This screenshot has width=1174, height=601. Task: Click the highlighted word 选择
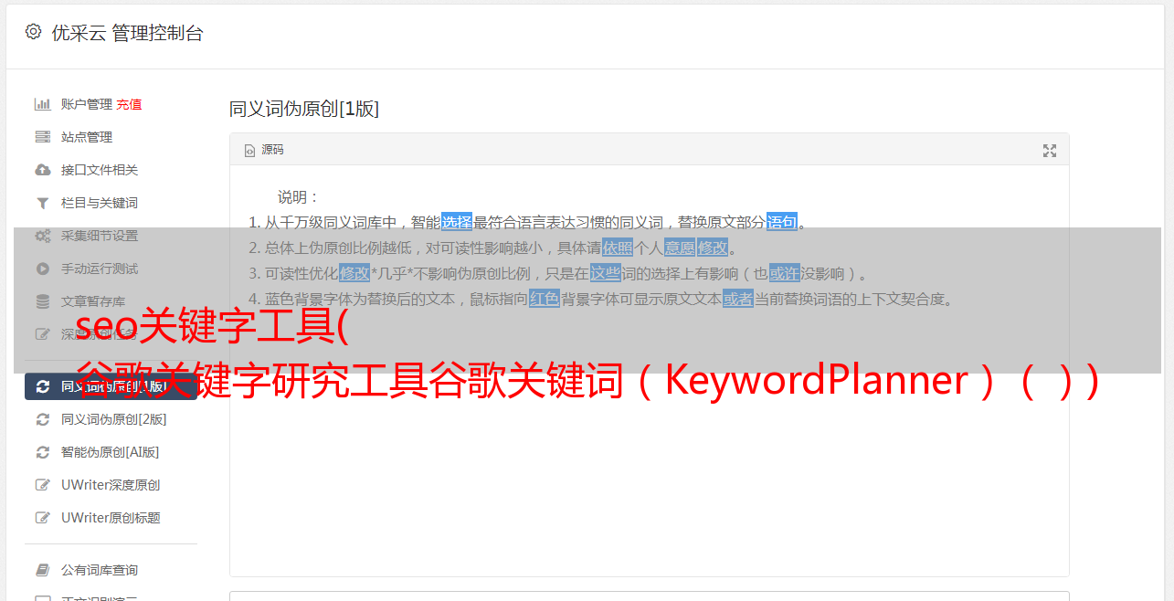point(457,222)
